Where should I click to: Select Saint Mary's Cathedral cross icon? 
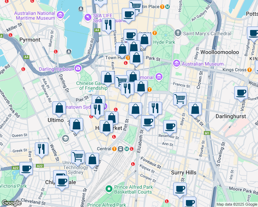[178, 33]
